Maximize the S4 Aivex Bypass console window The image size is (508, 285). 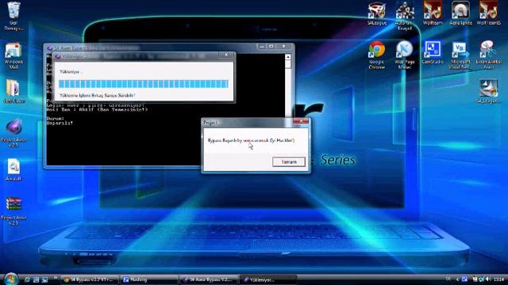tap(271, 47)
